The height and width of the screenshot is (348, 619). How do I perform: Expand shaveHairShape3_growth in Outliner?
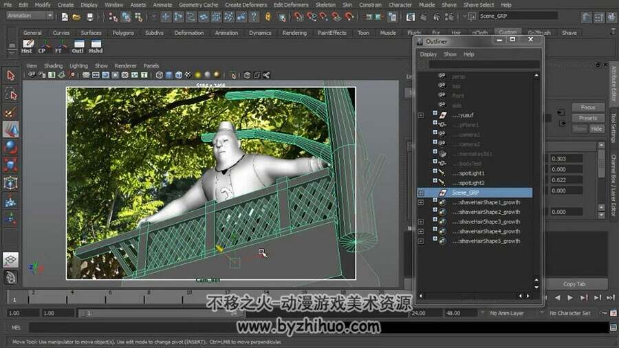(x=421, y=221)
